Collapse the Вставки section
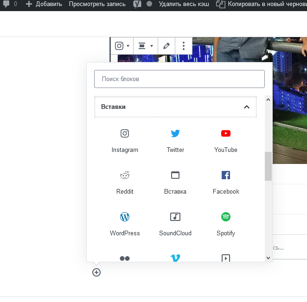Screen dimensions: 307x302 (247, 107)
